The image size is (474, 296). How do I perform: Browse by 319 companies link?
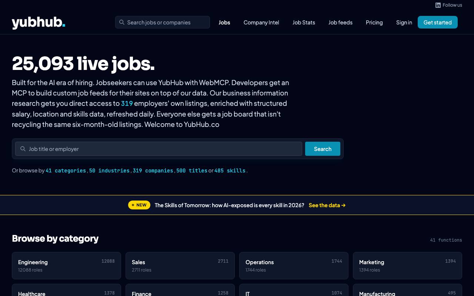[x=153, y=171]
